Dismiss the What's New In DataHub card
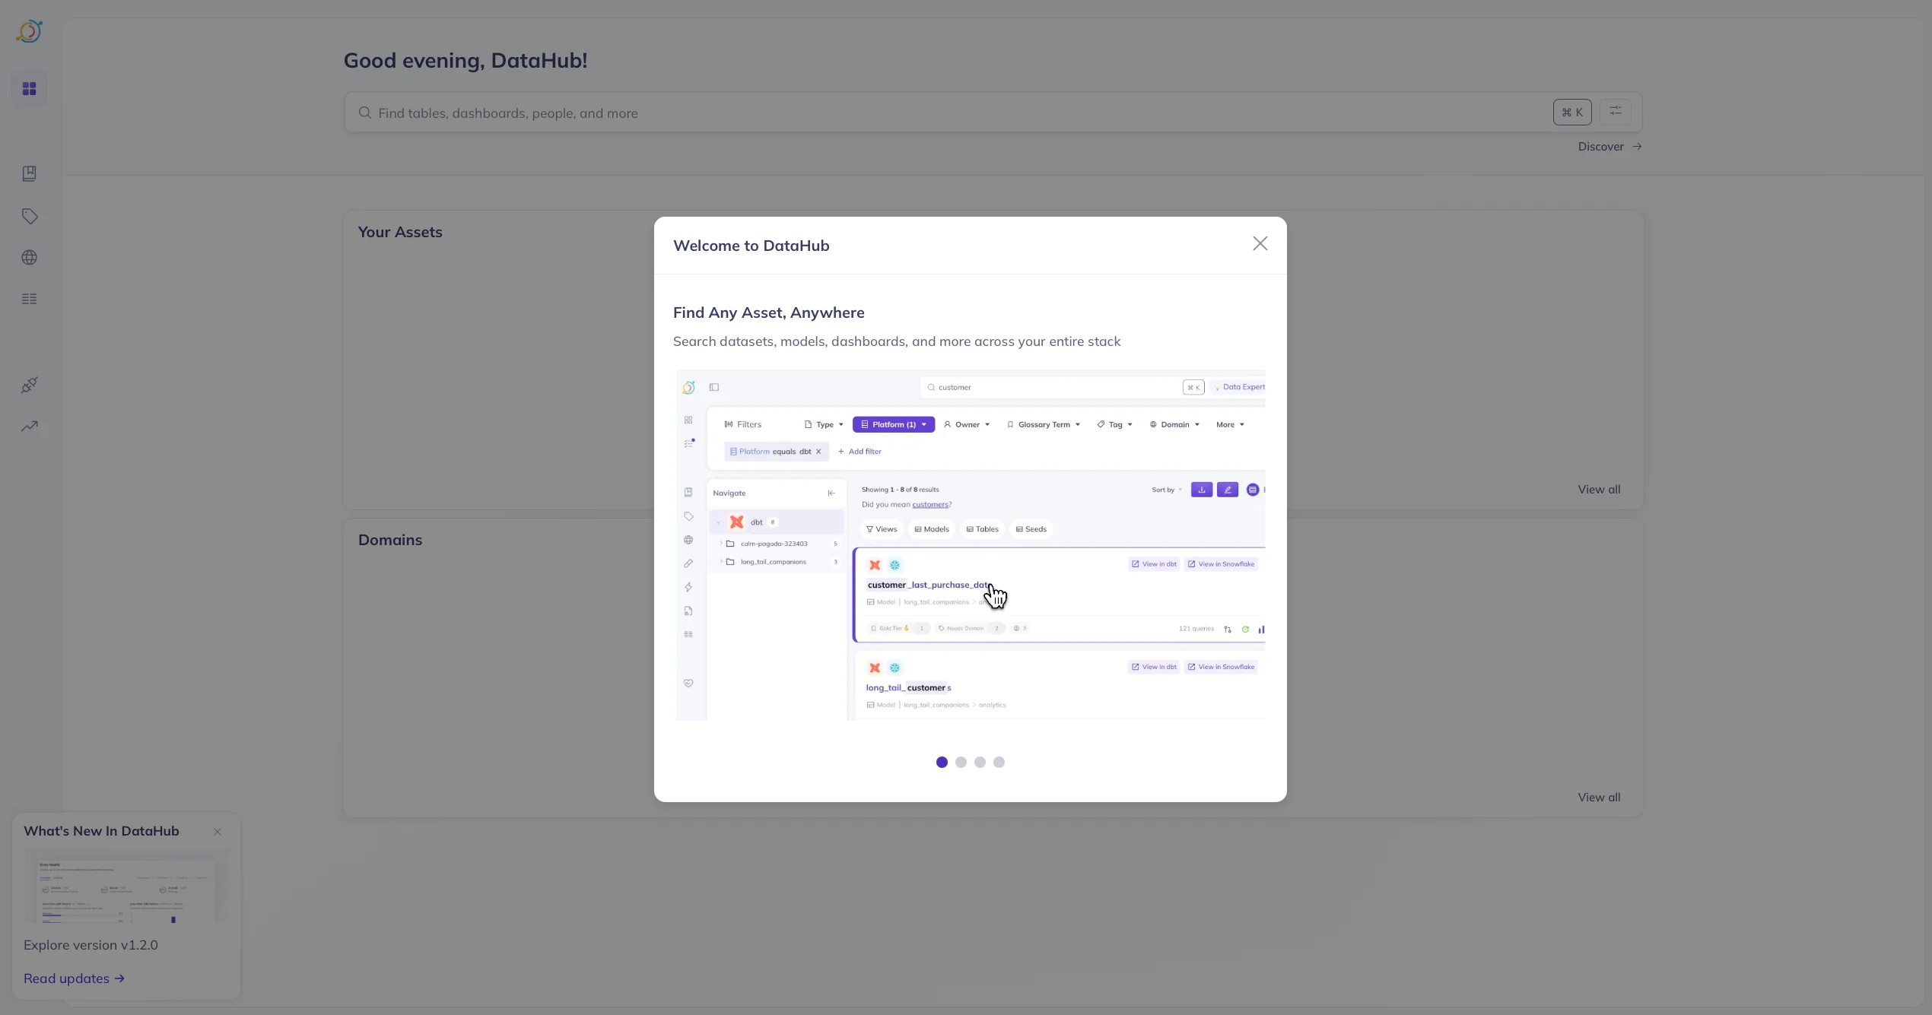 tap(217, 832)
